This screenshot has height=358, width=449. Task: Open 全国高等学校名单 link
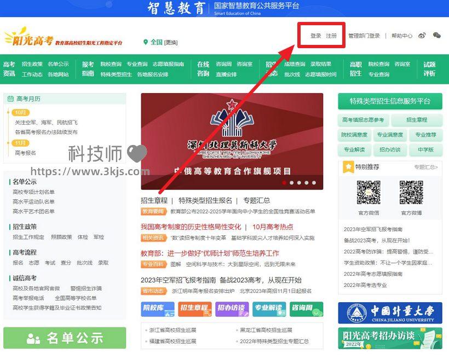pyautogui.click(x=76, y=298)
